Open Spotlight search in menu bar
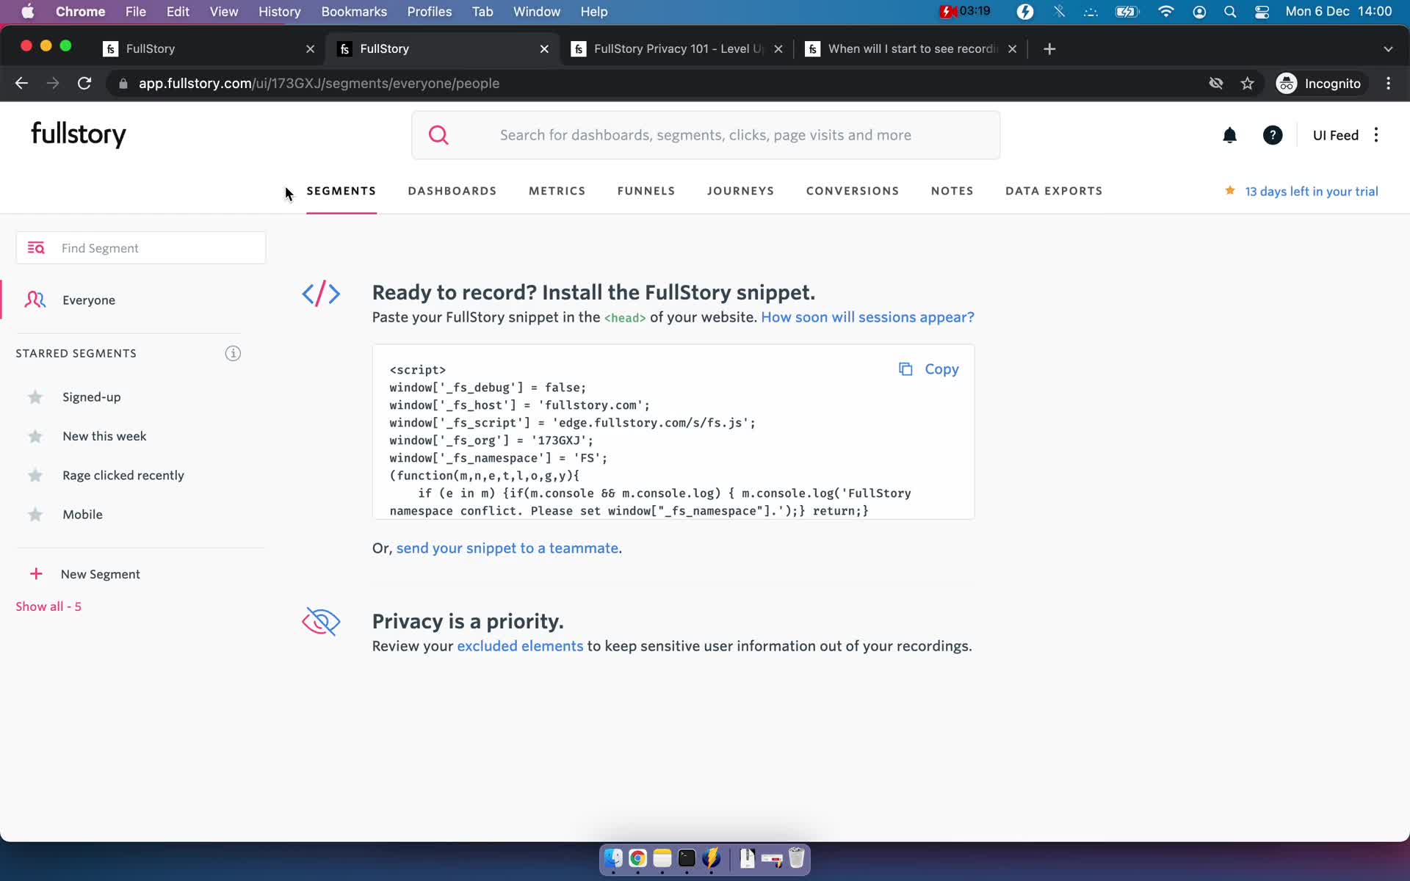 (1230, 12)
